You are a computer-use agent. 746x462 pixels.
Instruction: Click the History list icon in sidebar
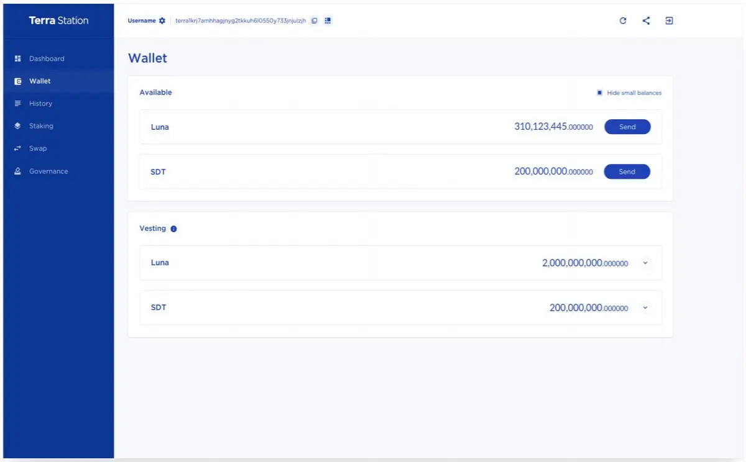click(18, 103)
